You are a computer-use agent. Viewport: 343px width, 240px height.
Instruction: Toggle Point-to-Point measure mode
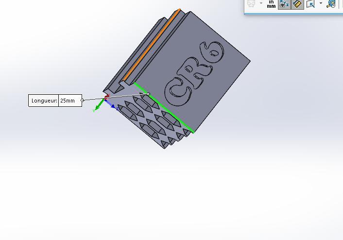(x=297, y=4)
